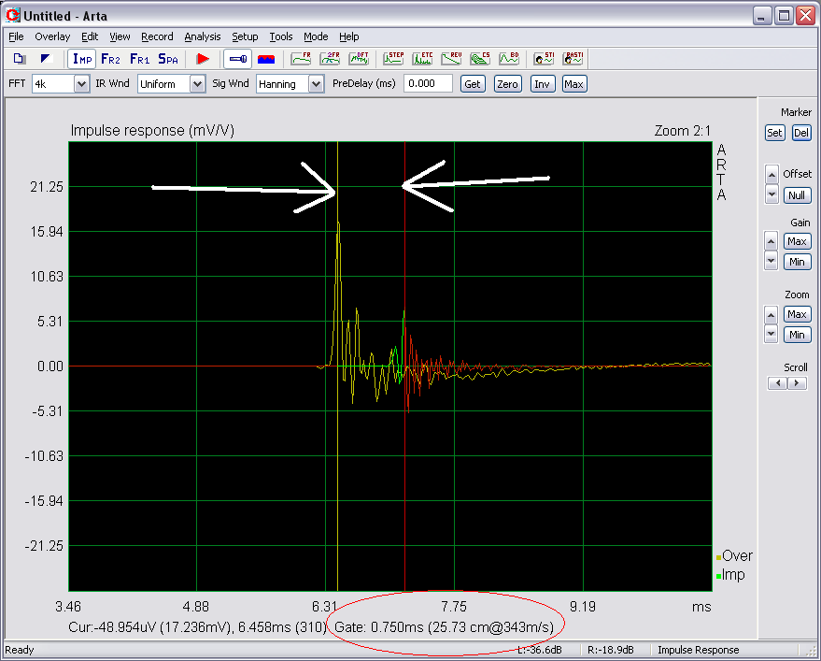Click the STEP response analysis icon
Viewport: 821px width, 661px height.
[x=393, y=59]
